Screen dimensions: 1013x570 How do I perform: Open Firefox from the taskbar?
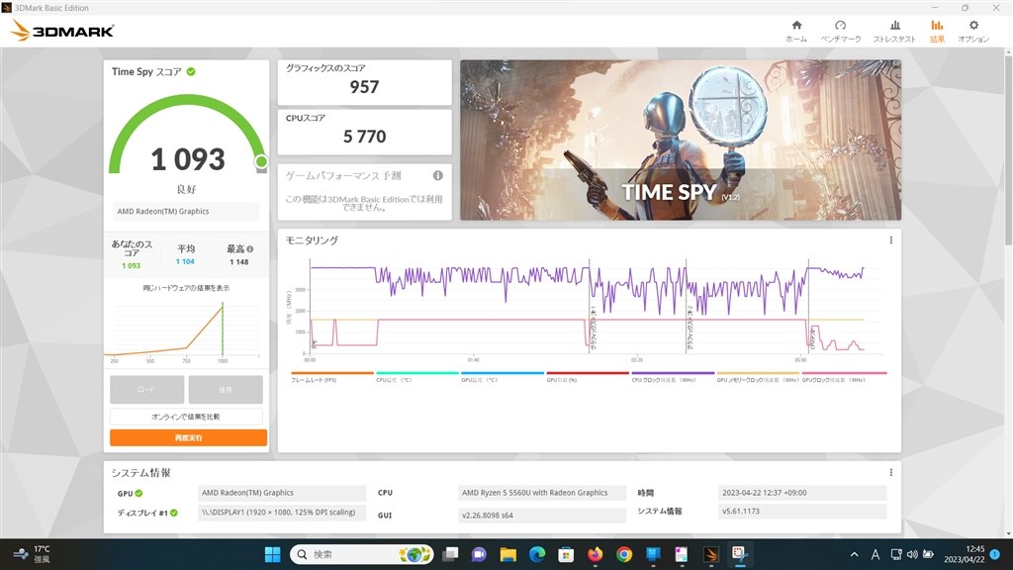pyautogui.click(x=595, y=554)
